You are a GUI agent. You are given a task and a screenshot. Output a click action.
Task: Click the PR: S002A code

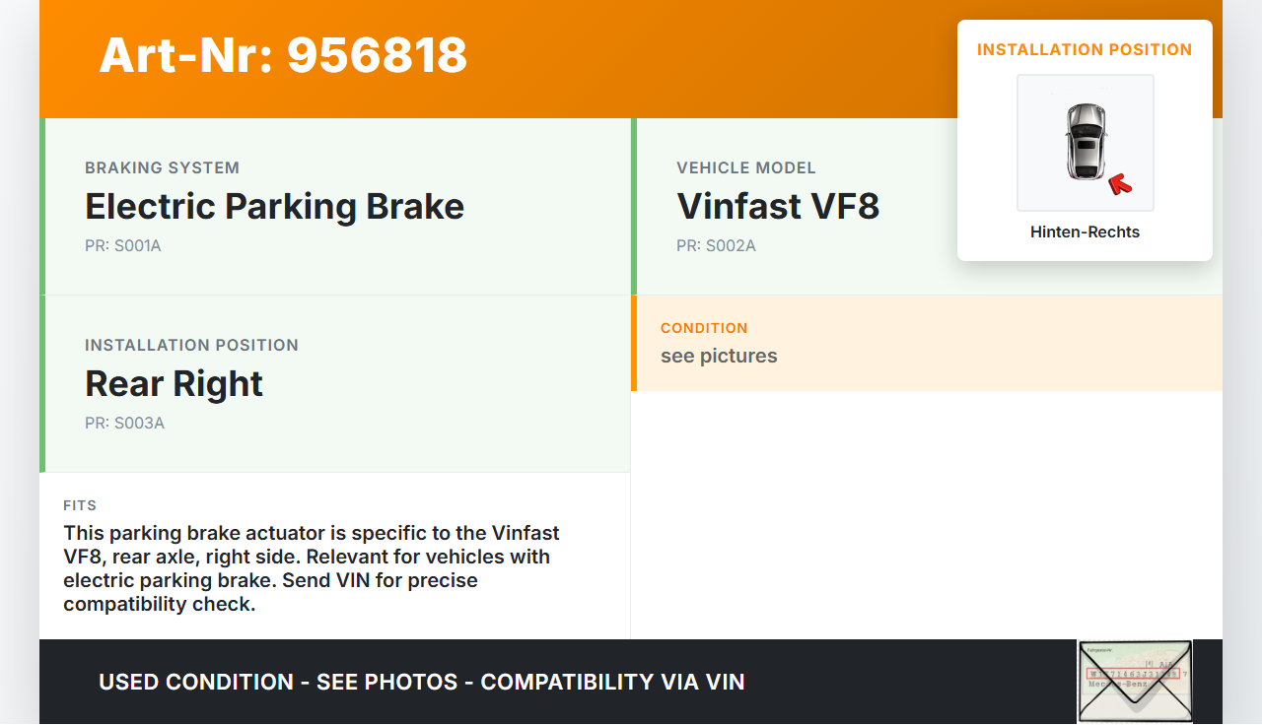[716, 246]
